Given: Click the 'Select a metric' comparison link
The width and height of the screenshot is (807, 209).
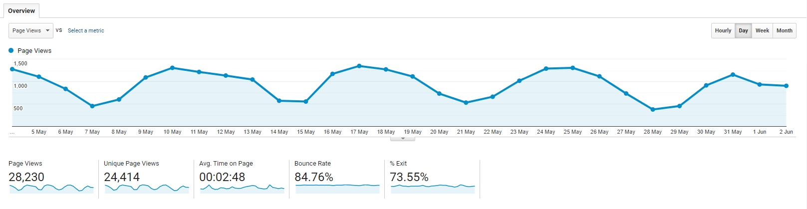Looking at the screenshot, I should coord(86,30).
